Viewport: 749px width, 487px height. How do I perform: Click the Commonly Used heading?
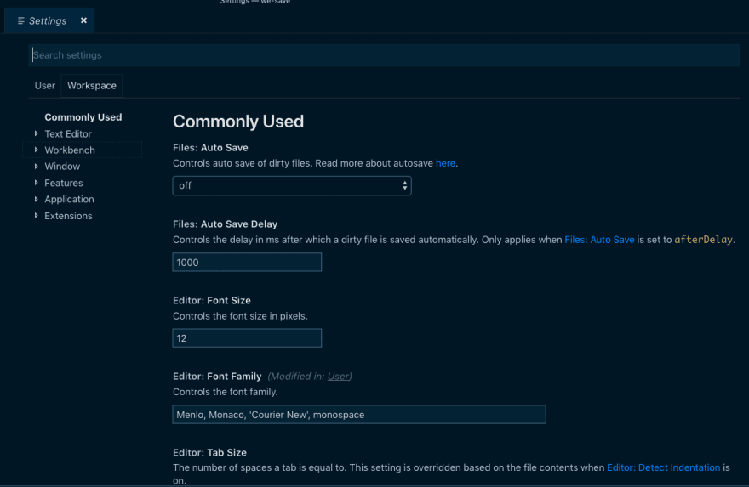click(237, 122)
